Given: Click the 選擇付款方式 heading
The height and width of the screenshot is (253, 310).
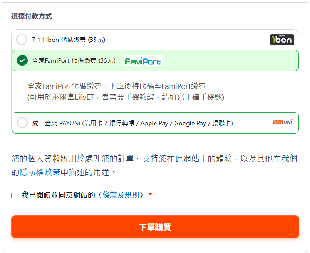Looking at the screenshot, I should [x=31, y=16].
